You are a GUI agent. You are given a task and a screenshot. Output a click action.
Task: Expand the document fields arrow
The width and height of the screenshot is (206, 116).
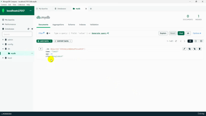point(41,49)
